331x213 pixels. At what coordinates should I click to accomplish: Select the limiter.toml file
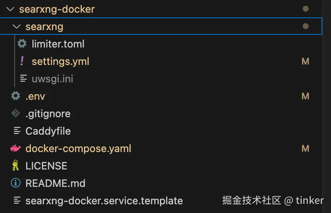coord(58,44)
